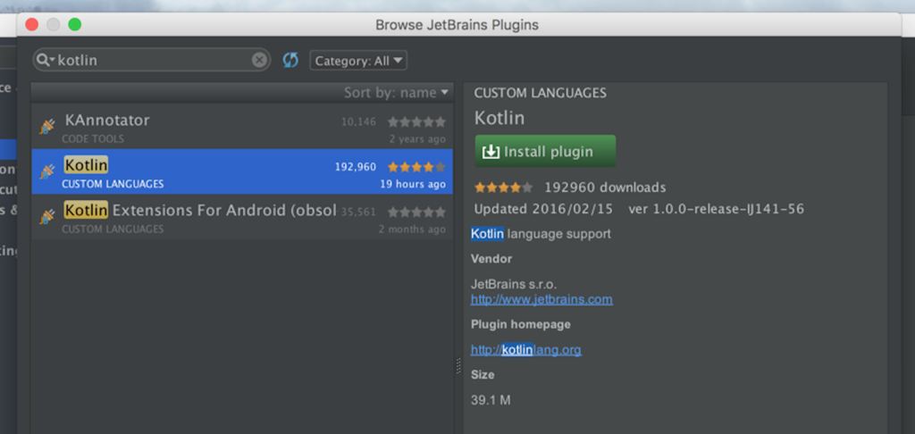Click the CODE TOOLS category label

[x=93, y=139]
